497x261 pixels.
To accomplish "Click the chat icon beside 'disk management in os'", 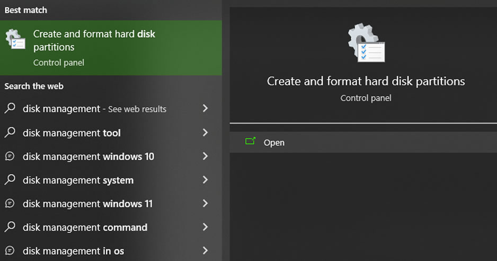I will click(x=10, y=250).
